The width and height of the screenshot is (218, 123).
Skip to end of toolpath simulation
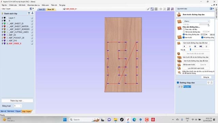[201, 46]
